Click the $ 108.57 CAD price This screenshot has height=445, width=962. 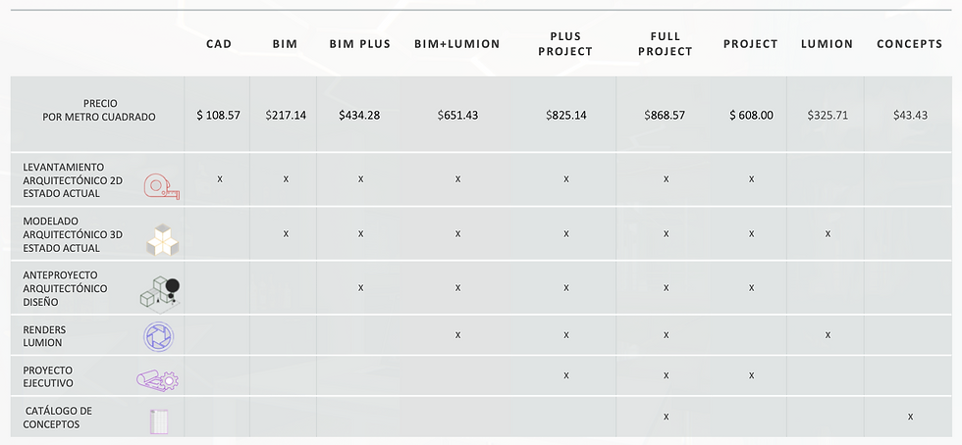pos(218,116)
